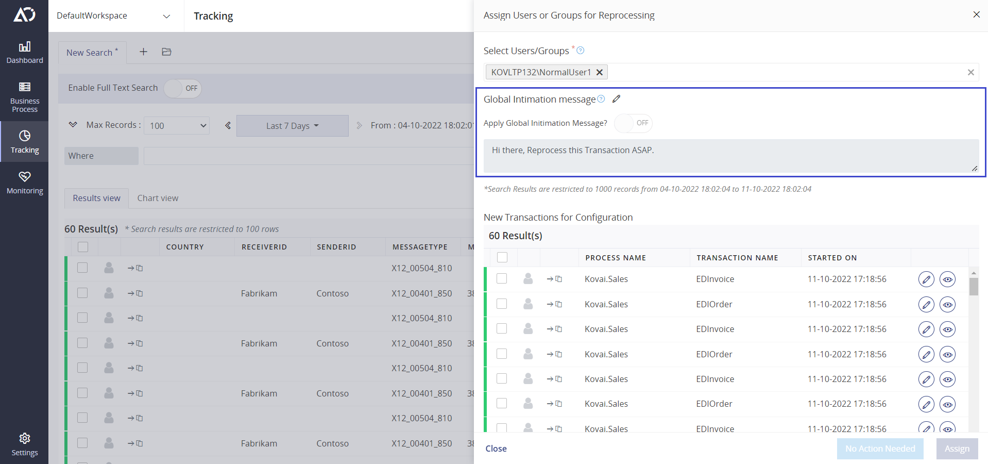Check the first EDIOrder row checkbox
The height and width of the screenshot is (464, 988).
click(x=502, y=304)
